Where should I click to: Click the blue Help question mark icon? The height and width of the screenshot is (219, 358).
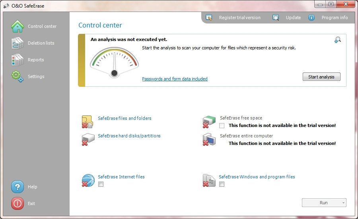[18, 187]
